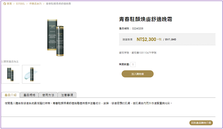Click the 以實際產品為主 note
Viewport: 223px width, 129px height.
coord(10,61)
